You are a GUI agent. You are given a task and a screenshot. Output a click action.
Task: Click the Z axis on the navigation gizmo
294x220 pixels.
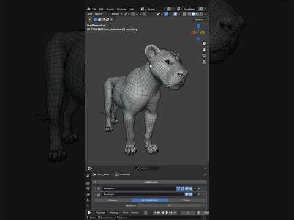click(198, 26)
